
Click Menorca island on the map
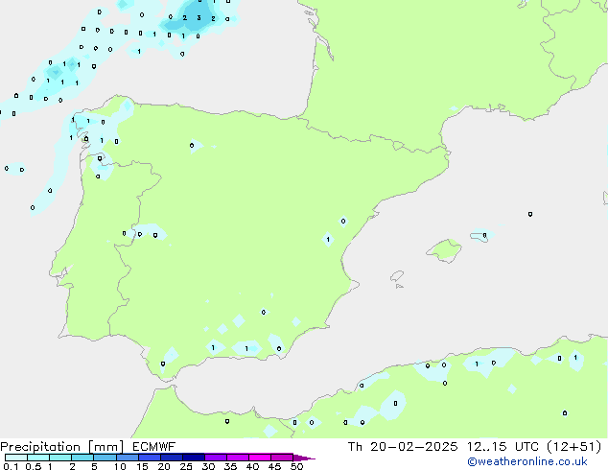pos(480,236)
